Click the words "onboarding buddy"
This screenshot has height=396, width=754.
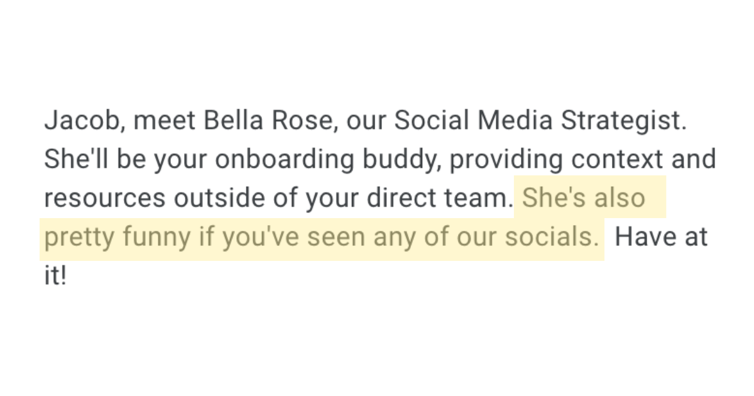coord(325,160)
